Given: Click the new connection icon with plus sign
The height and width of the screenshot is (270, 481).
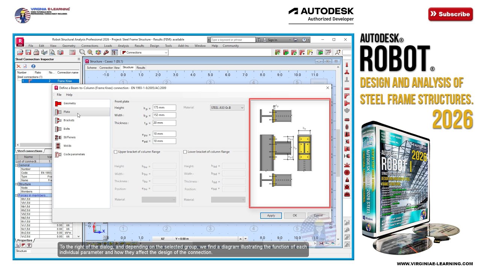Looking at the screenshot, I should (302, 52).
